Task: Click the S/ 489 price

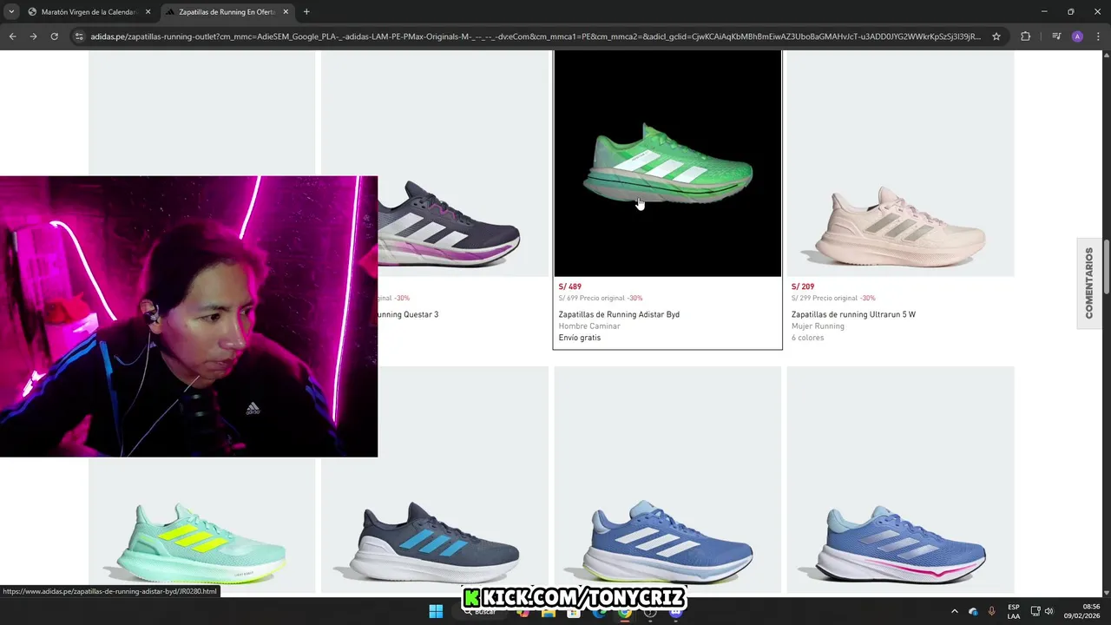Action: (x=570, y=286)
